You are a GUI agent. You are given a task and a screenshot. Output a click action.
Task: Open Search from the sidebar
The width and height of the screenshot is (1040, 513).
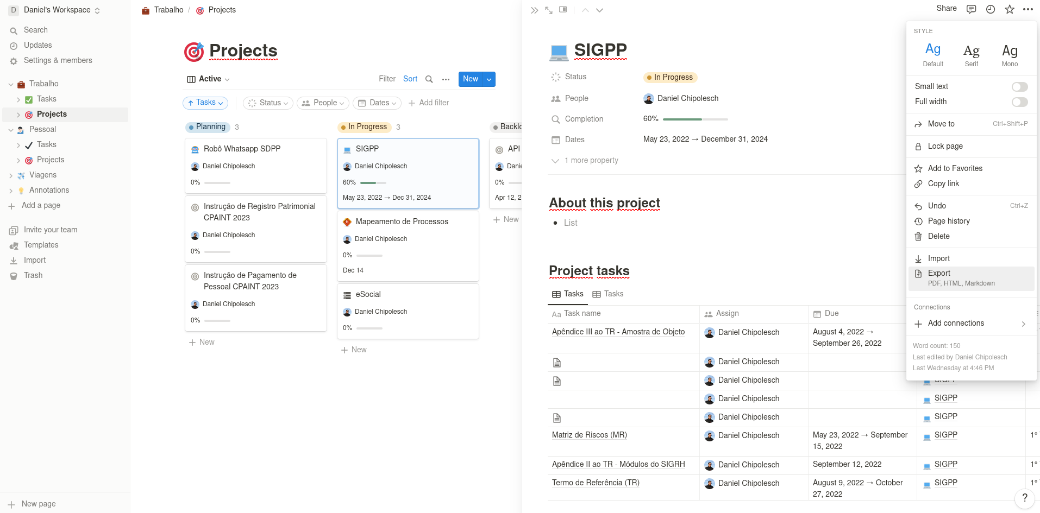pos(36,30)
